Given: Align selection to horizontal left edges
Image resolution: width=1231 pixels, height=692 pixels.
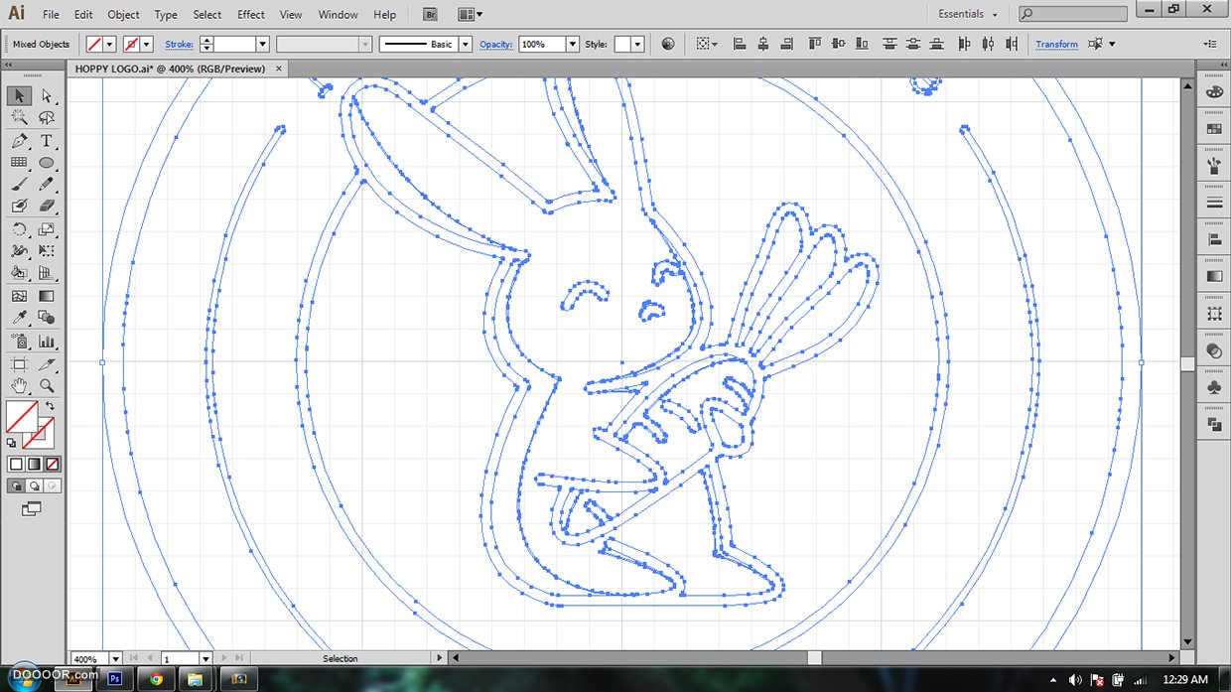Looking at the screenshot, I should coord(740,44).
